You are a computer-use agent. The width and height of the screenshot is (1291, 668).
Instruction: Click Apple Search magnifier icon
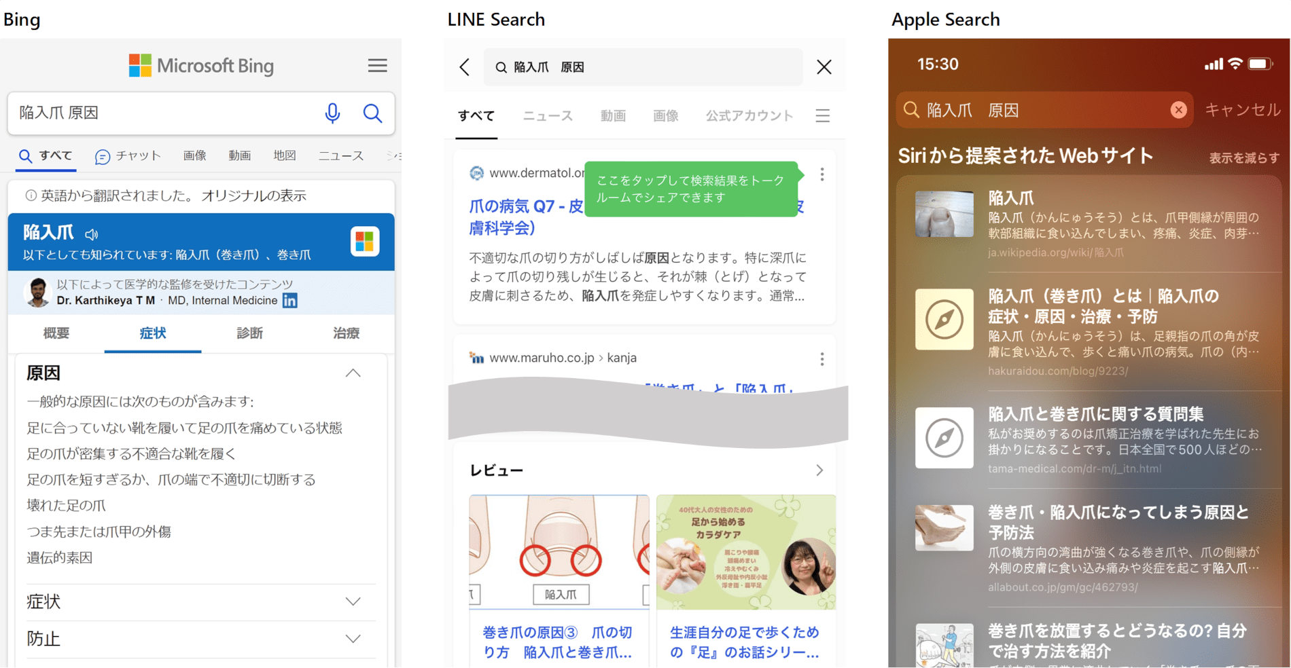(x=912, y=110)
